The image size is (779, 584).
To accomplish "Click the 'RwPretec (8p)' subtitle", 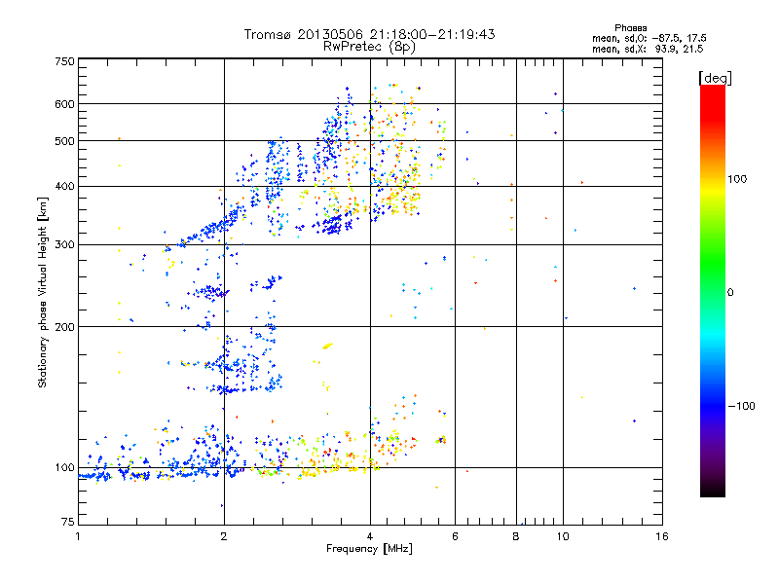I will [369, 47].
